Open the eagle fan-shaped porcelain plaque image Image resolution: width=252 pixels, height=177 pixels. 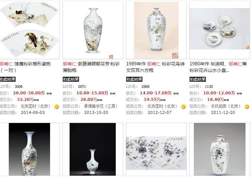click(30, 30)
